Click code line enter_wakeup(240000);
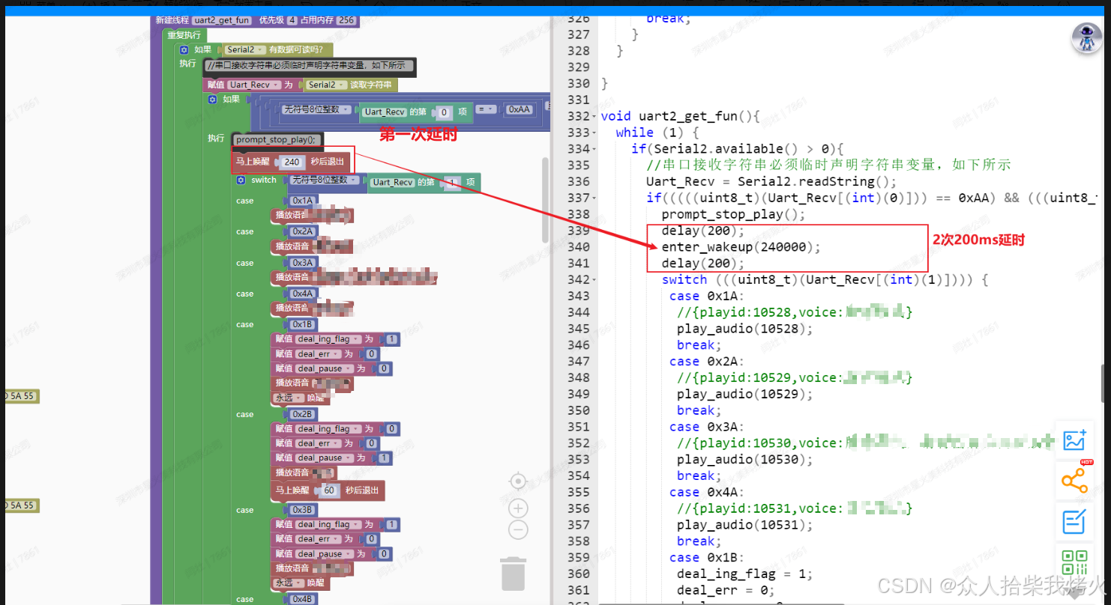The width and height of the screenshot is (1111, 605). point(741,247)
